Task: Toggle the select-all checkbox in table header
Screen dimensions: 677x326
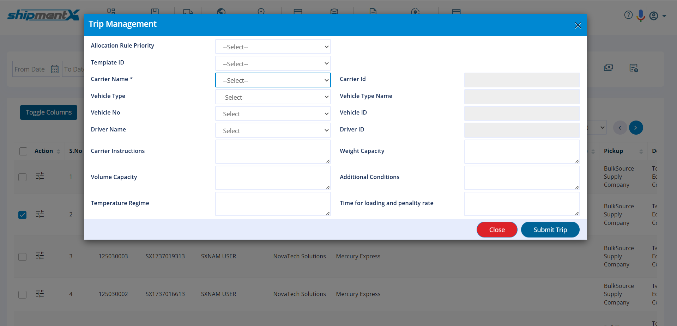Action: [x=23, y=151]
